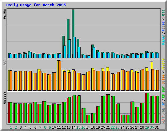Click the green kB Out bar for day 8
The image size is (167, 131).
tap(45, 112)
